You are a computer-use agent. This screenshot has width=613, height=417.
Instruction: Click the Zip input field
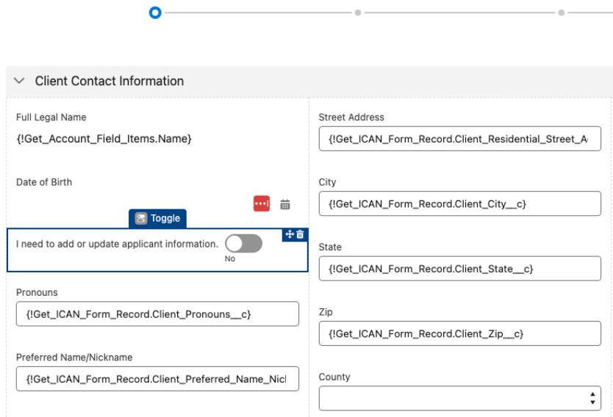coord(460,333)
